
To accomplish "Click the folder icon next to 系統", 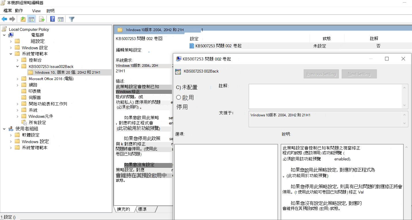I will pos(24,110).
